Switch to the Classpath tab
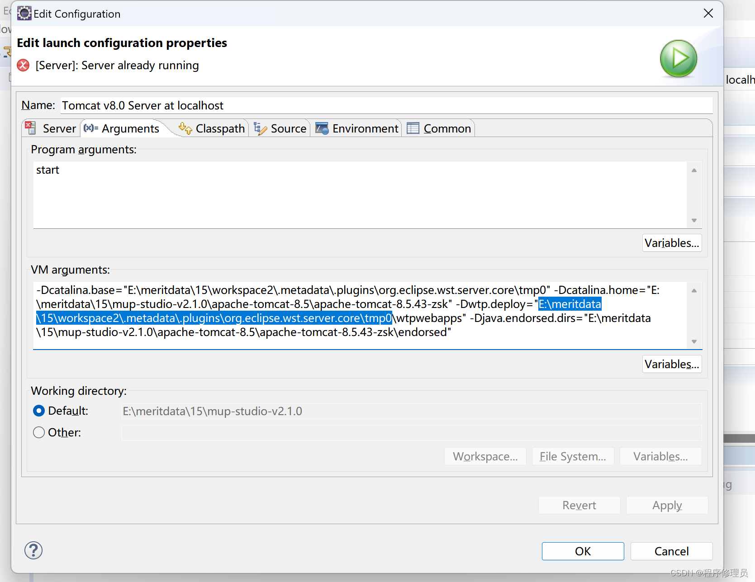This screenshot has height=582, width=755. (x=212, y=128)
